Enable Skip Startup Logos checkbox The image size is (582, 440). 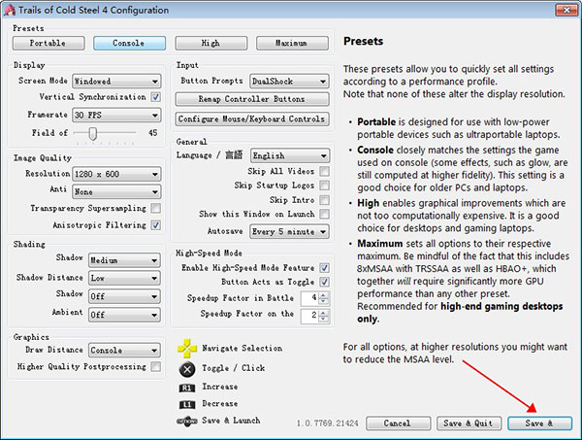[324, 185]
